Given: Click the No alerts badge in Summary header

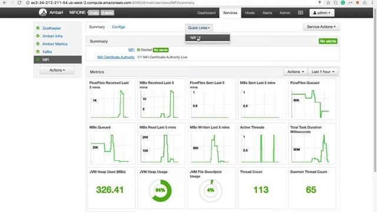Looking at the screenshot, I should [328, 41].
